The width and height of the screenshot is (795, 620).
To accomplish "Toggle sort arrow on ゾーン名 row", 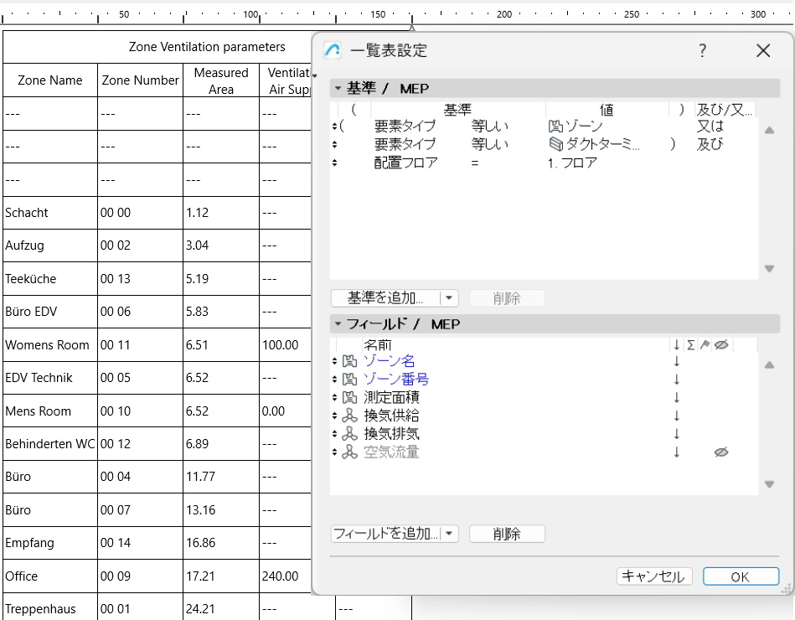I will (x=676, y=361).
